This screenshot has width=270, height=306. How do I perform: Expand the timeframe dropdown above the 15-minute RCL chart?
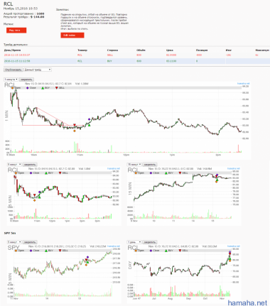pos(134,165)
